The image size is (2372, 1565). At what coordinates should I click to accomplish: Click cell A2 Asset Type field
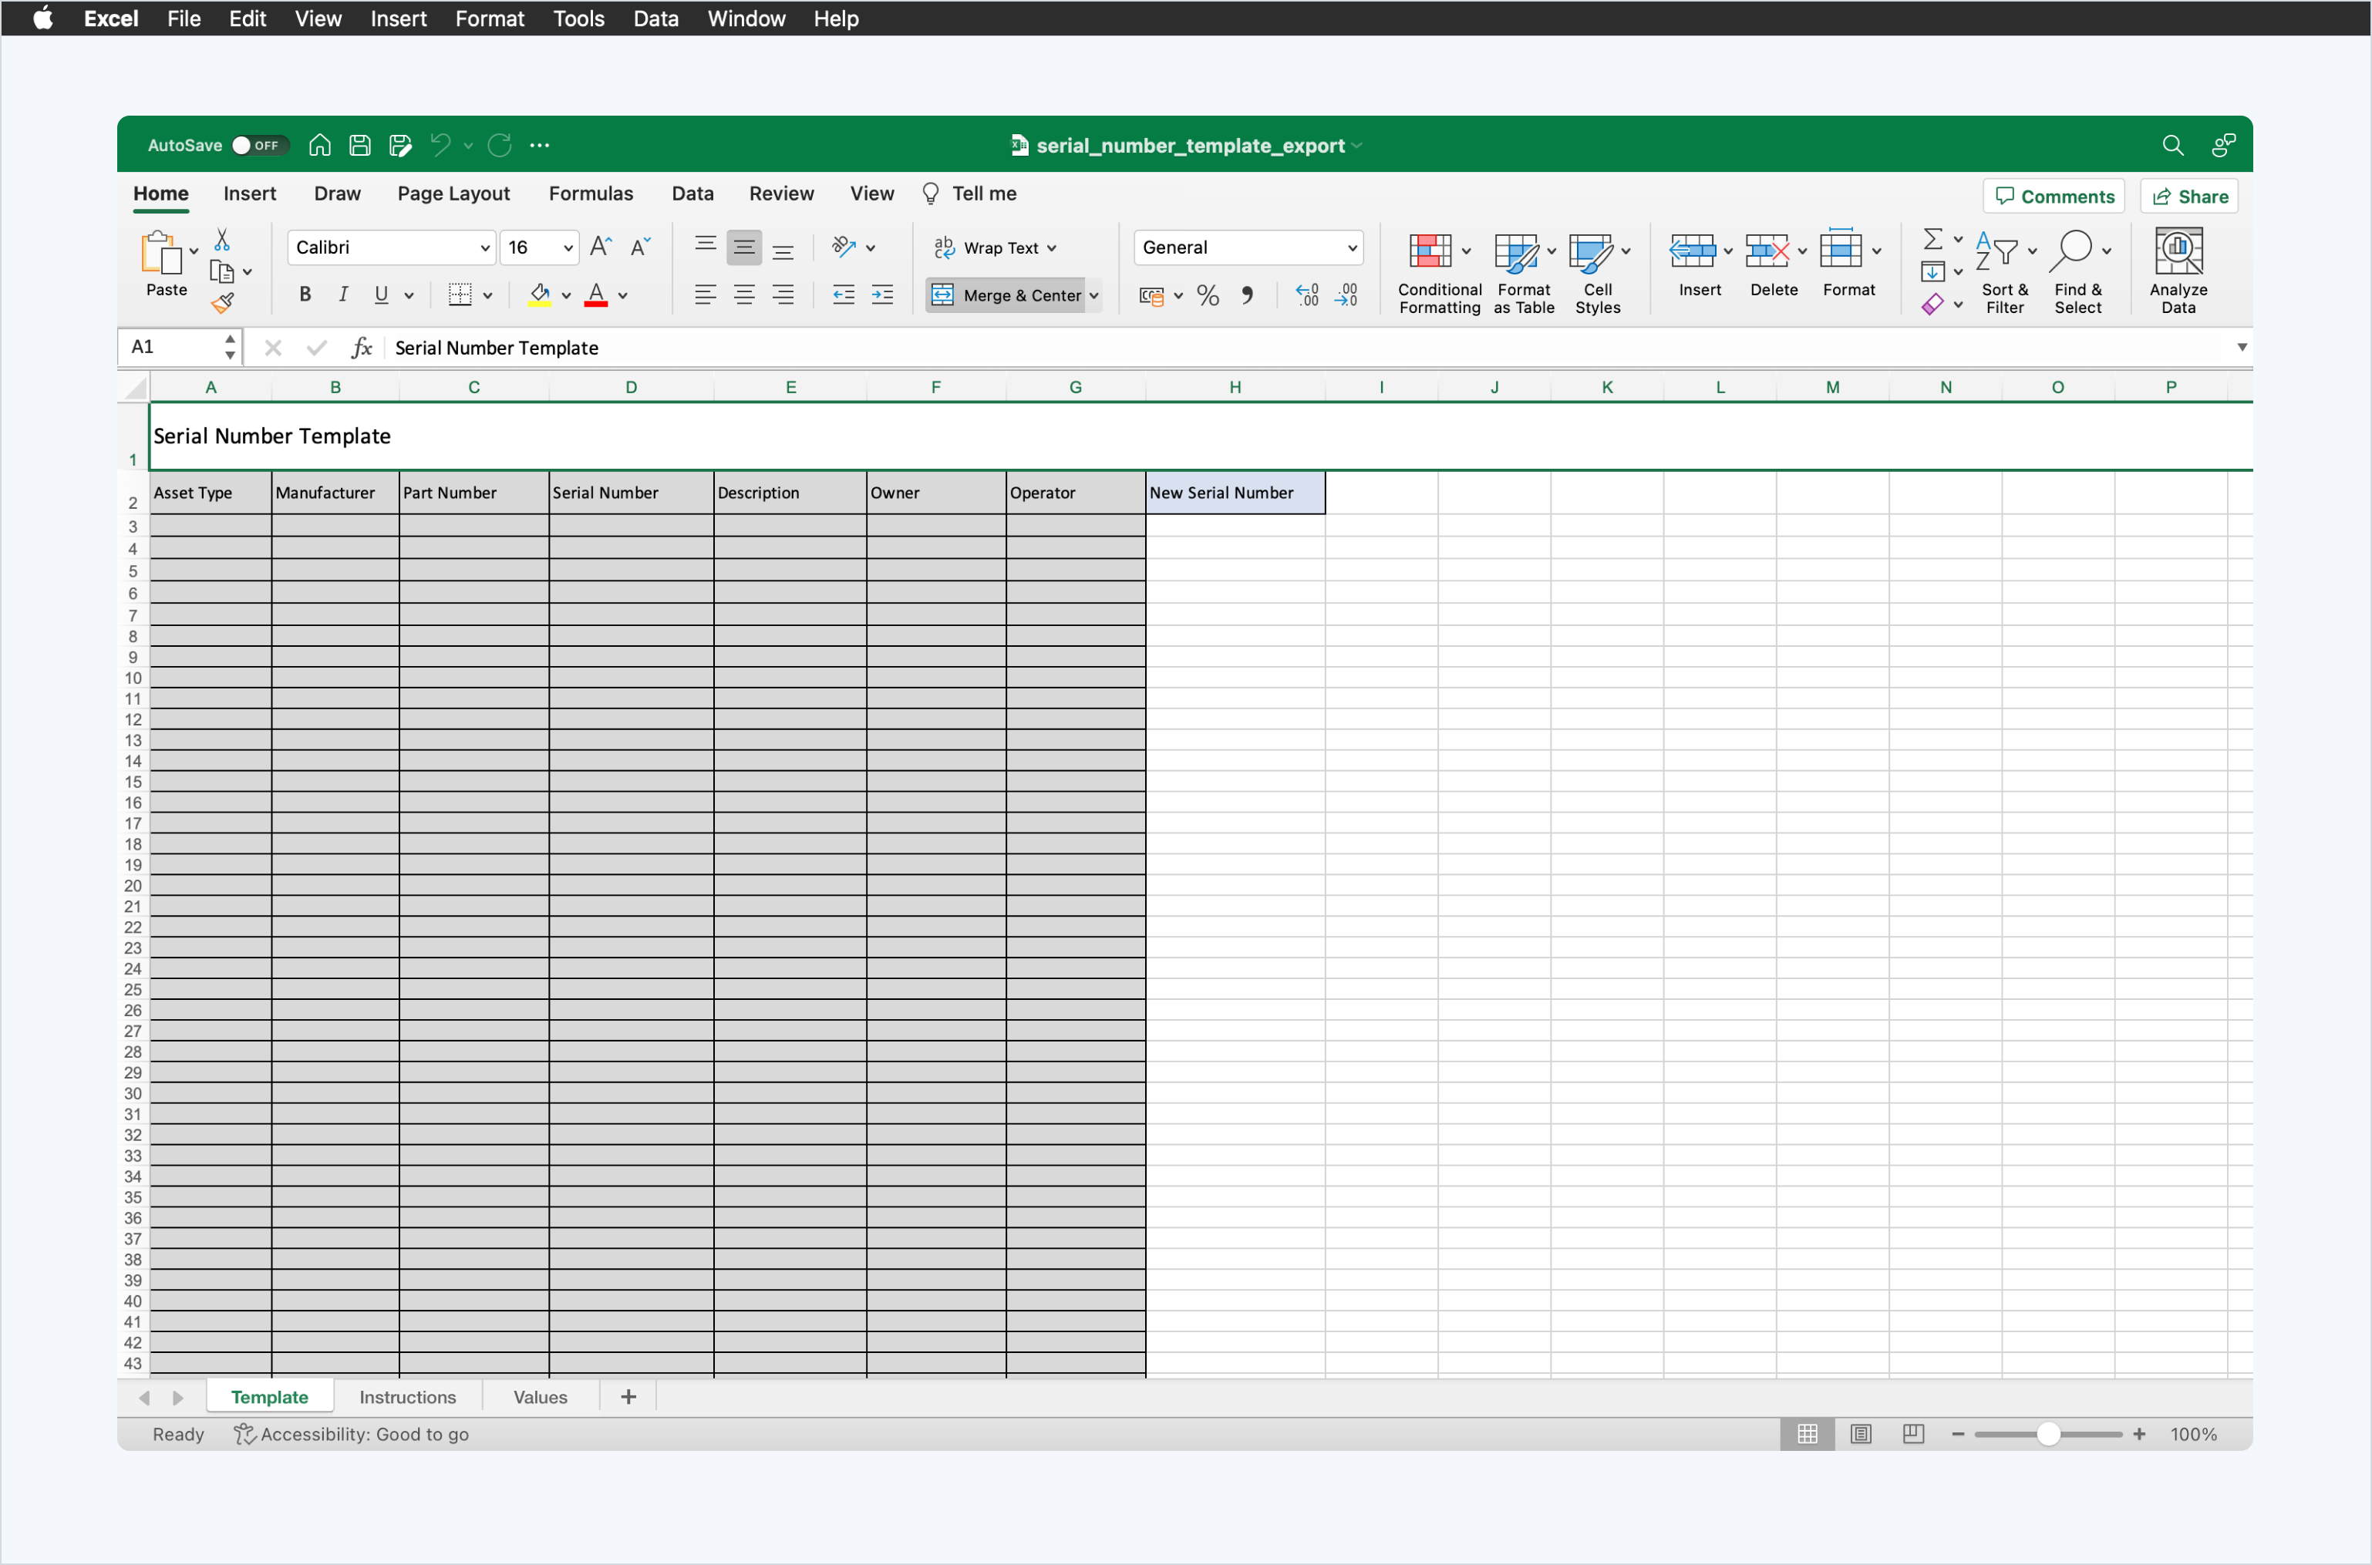point(208,493)
